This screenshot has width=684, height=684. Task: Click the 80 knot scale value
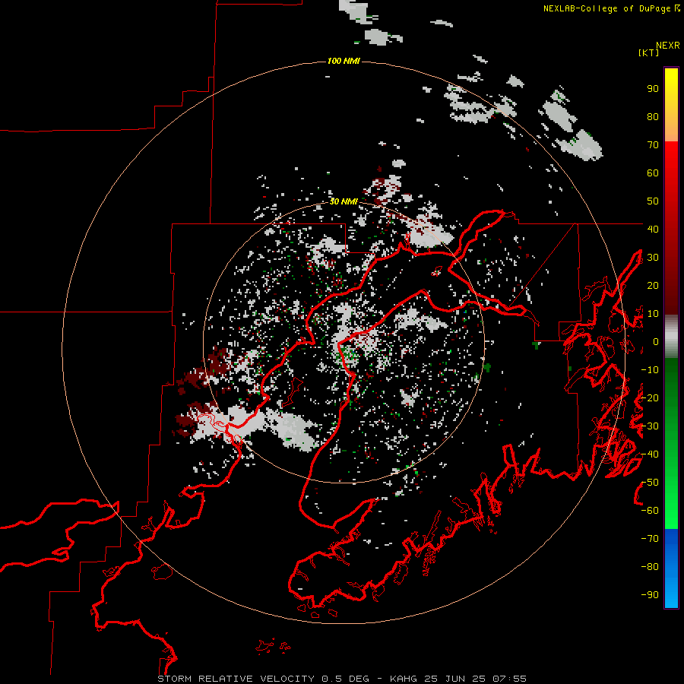click(653, 117)
